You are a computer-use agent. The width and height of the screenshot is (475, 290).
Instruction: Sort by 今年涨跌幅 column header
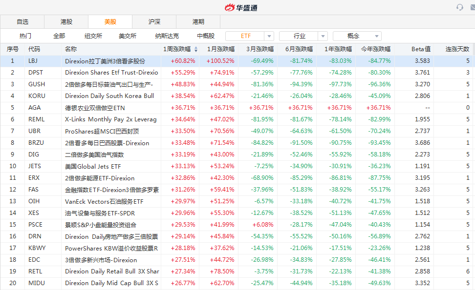tap(376, 49)
